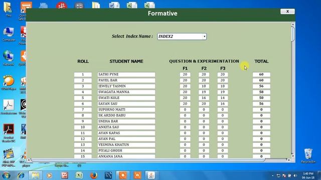Open the Word document desktop icon
The image size is (321, 180).
point(114,5)
